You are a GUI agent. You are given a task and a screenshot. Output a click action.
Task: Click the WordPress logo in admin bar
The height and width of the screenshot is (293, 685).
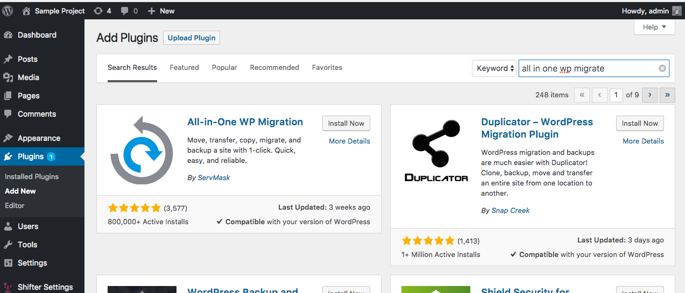8,11
